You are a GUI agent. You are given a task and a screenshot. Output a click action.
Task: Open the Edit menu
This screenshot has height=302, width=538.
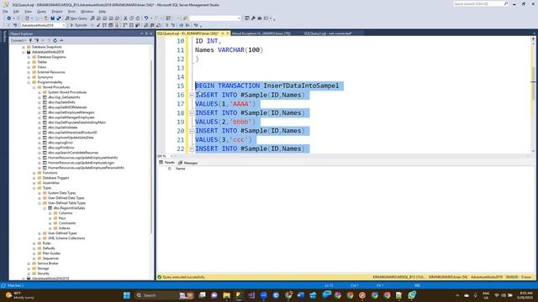click(x=16, y=11)
